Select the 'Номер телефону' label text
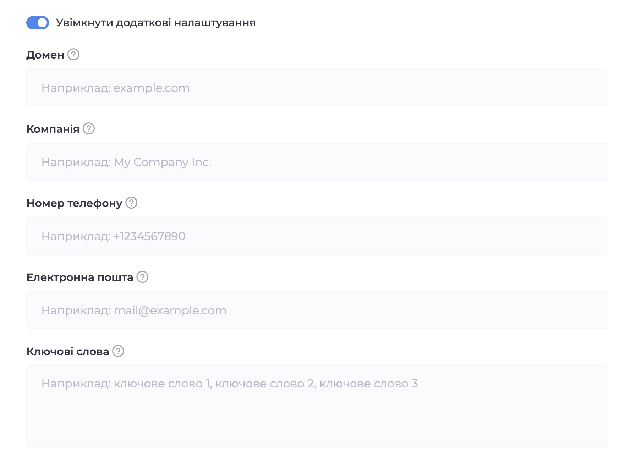The image size is (631, 462). coord(74,203)
